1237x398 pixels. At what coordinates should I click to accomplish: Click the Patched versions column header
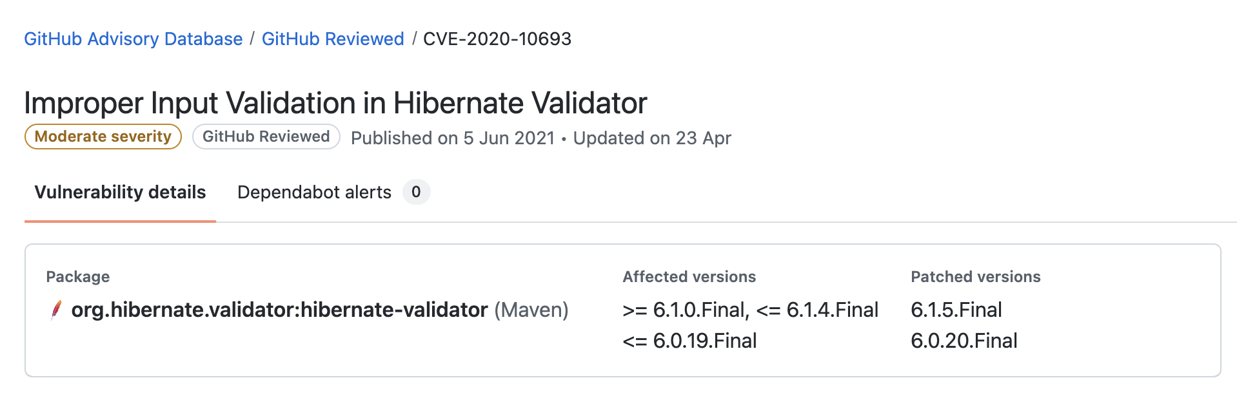click(x=975, y=277)
